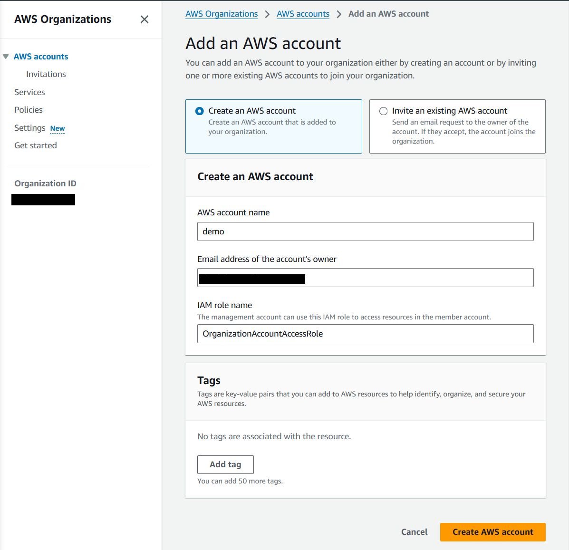Open the Policies sidebar item
Viewport: 569px width, 550px height.
pyautogui.click(x=29, y=109)
